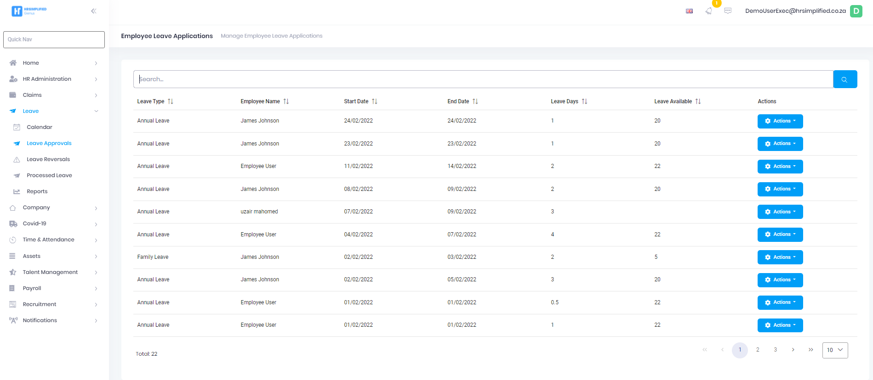The height and width of the screenshot is (380, 873).
Task: Go to next page arrow
Action: (793, 350)
